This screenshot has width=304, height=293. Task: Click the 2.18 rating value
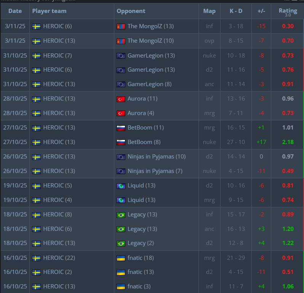[x=288, y=142]
